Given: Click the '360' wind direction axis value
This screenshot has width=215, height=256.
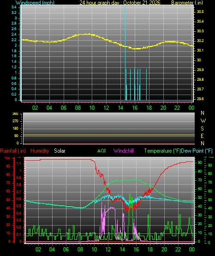Looking at the screenshot, I should pyautogui.click(x=15, y=114).
